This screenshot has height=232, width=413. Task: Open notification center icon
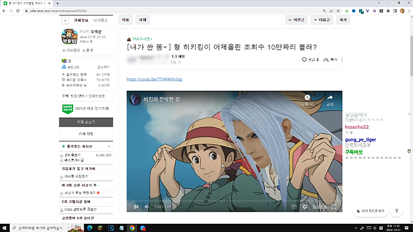click(407, 228)
